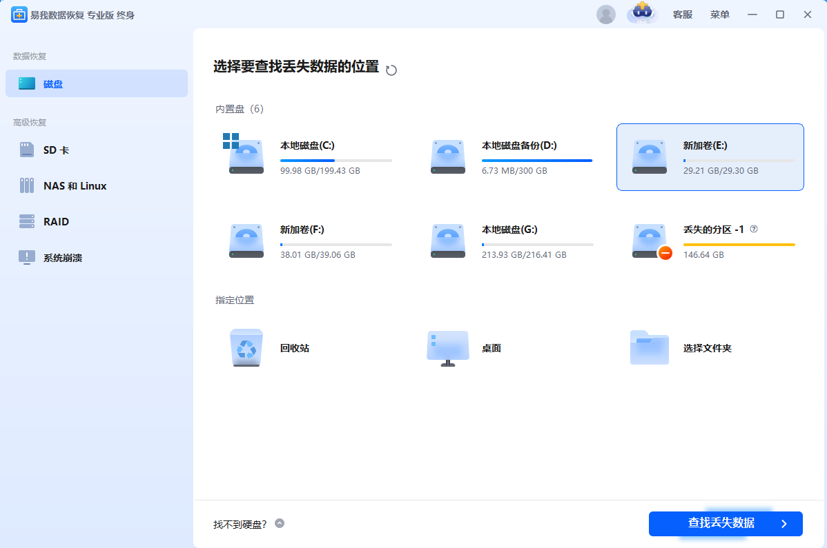Click the 回收站 recycle bin icon

246,348
